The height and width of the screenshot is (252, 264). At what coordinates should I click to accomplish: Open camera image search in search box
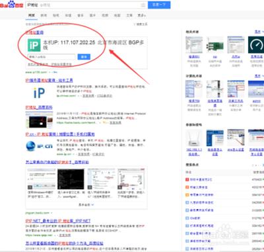[x=143, y=5]
